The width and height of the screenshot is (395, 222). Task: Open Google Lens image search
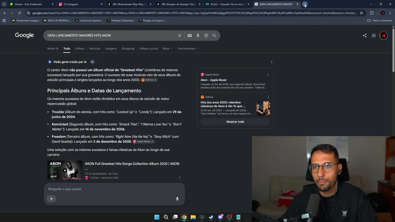click(x=206, y=35)
